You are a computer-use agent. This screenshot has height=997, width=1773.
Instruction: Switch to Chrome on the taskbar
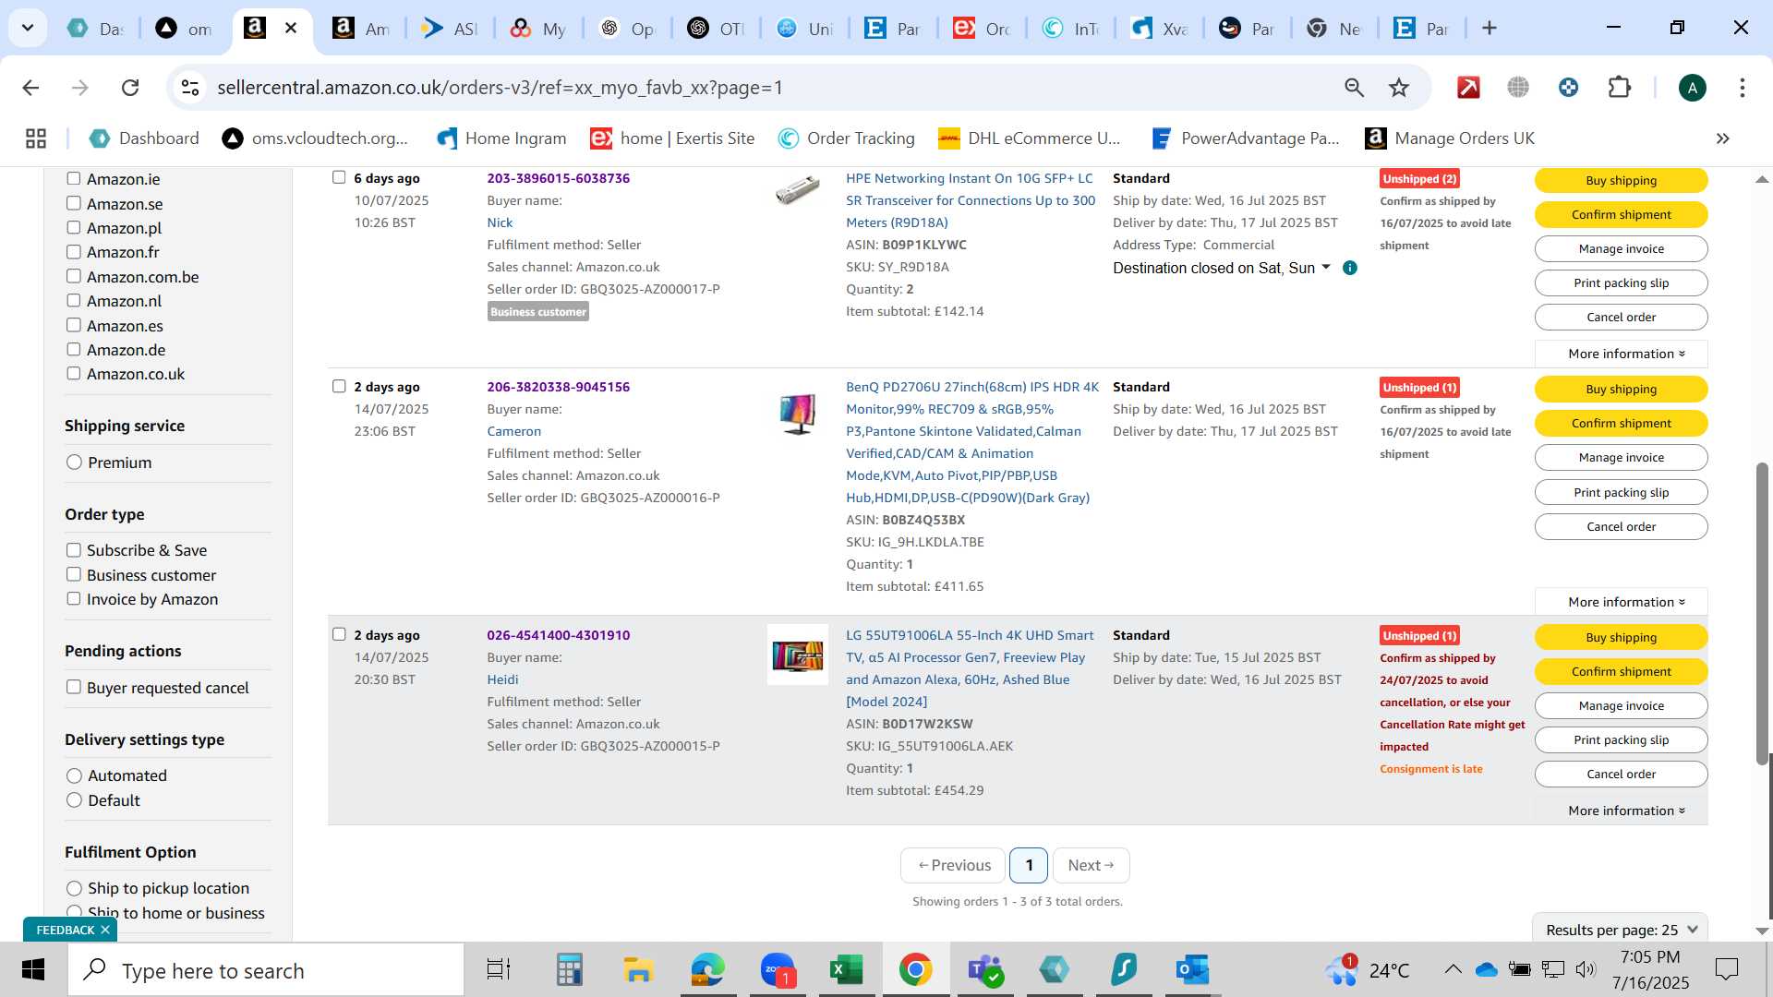[915, 970]
